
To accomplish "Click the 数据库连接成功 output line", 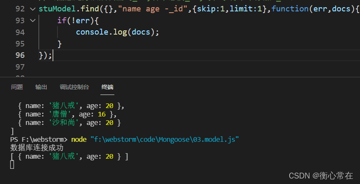I will [37, 148].
